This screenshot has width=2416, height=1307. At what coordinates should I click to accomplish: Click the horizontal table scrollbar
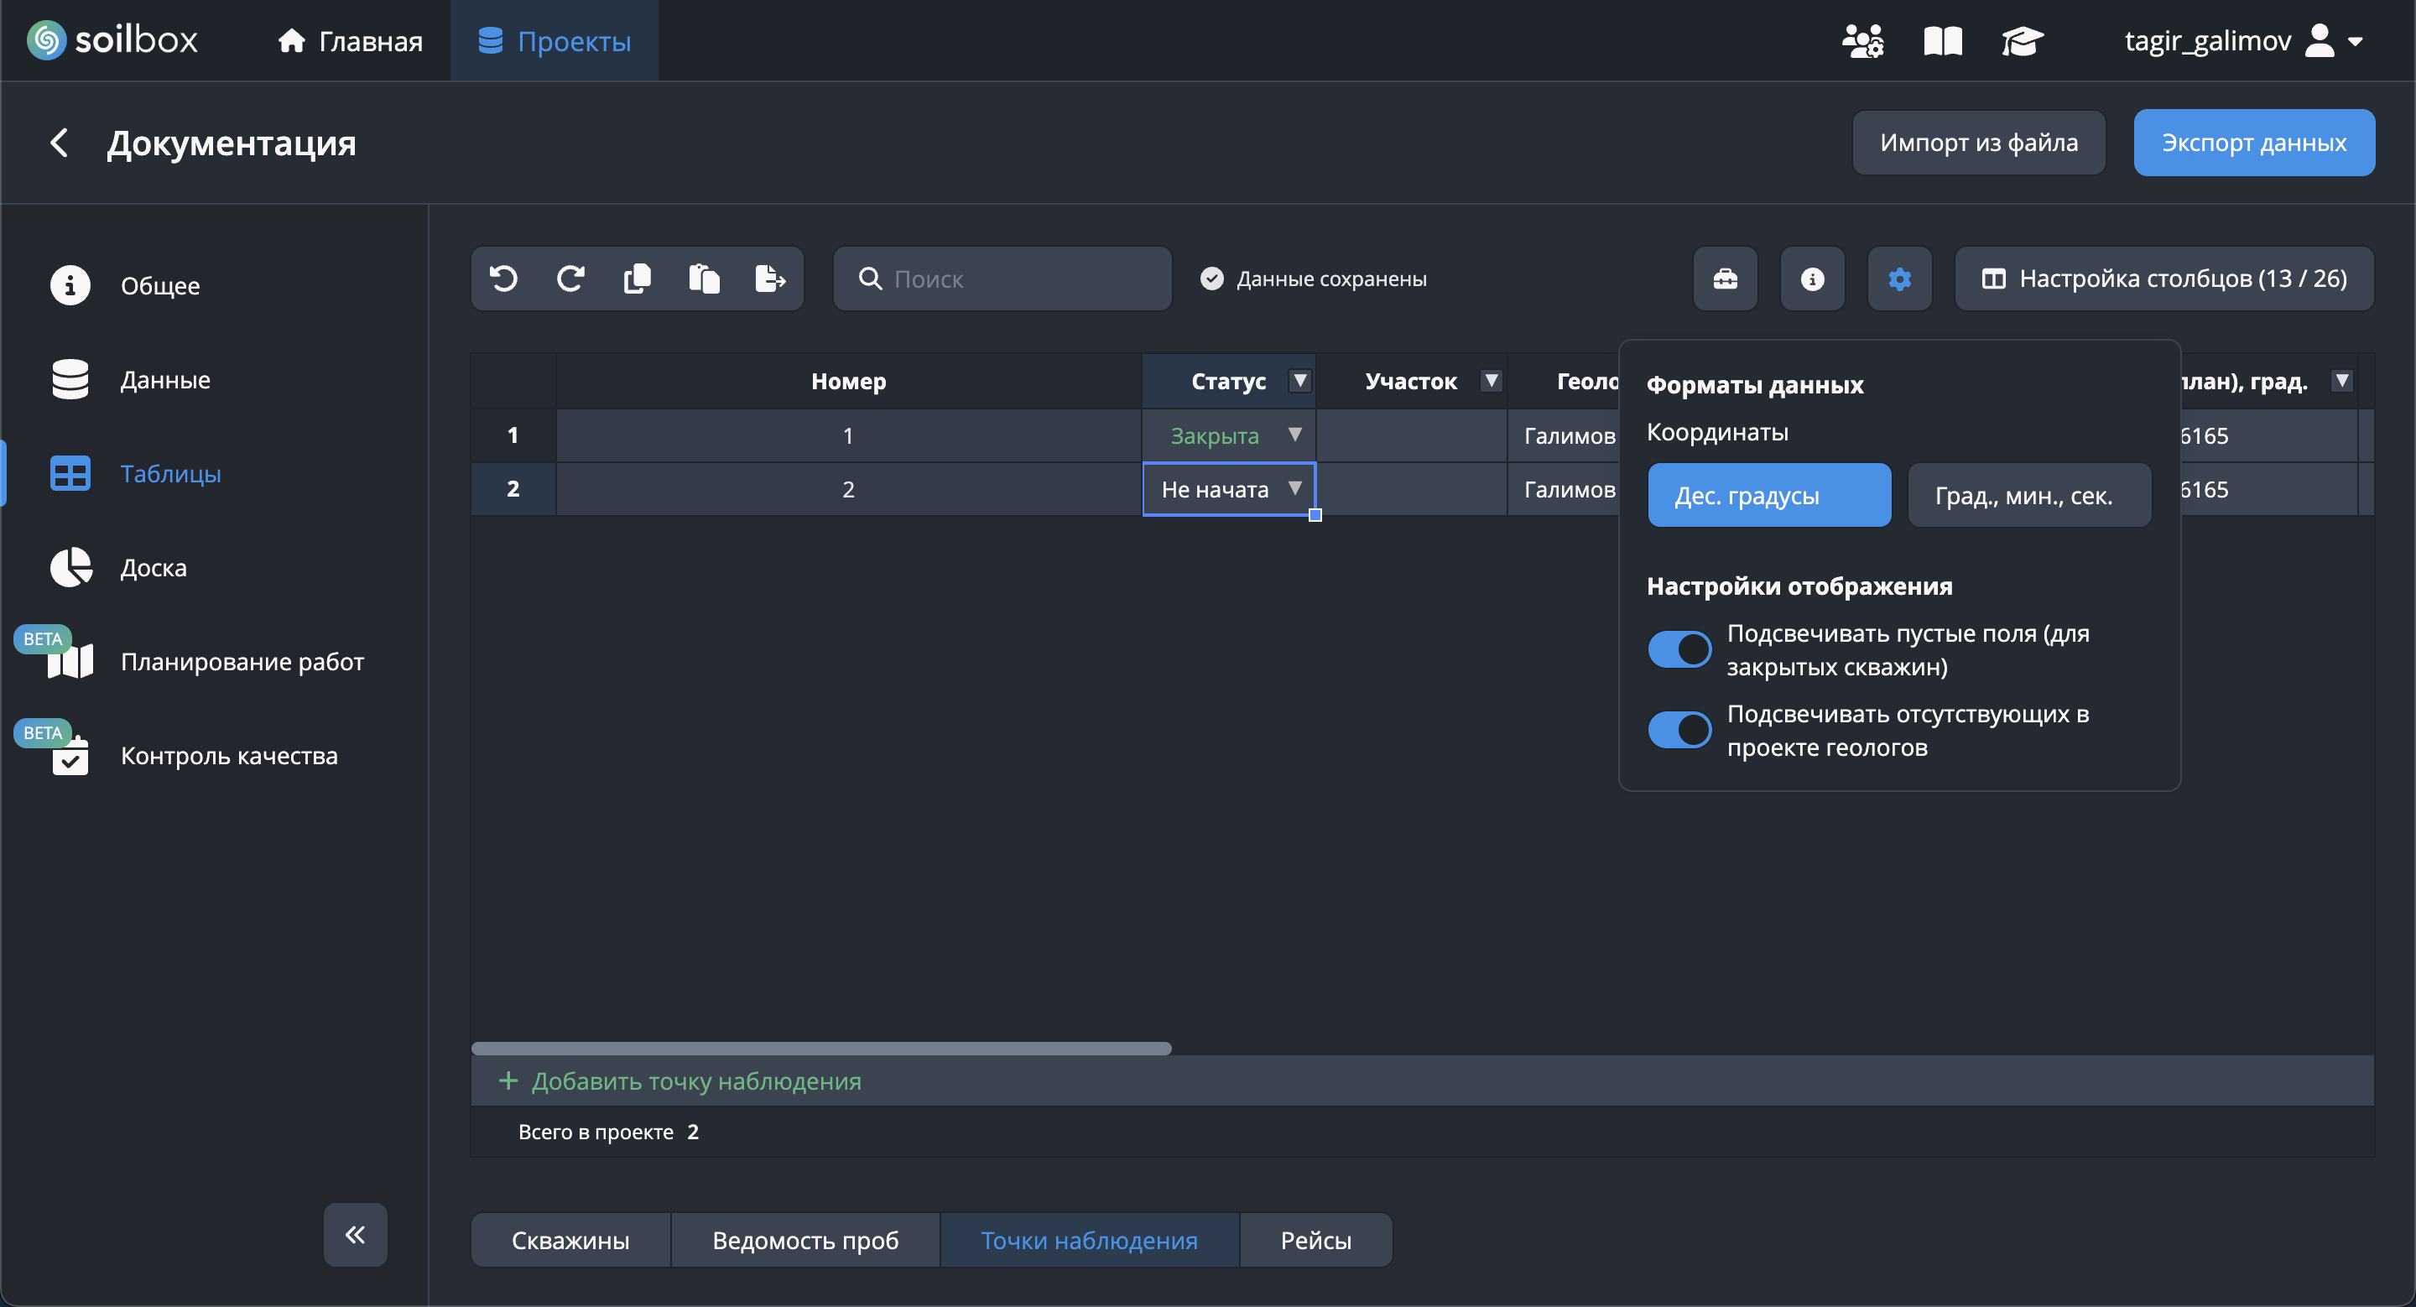pos(820,1047)
